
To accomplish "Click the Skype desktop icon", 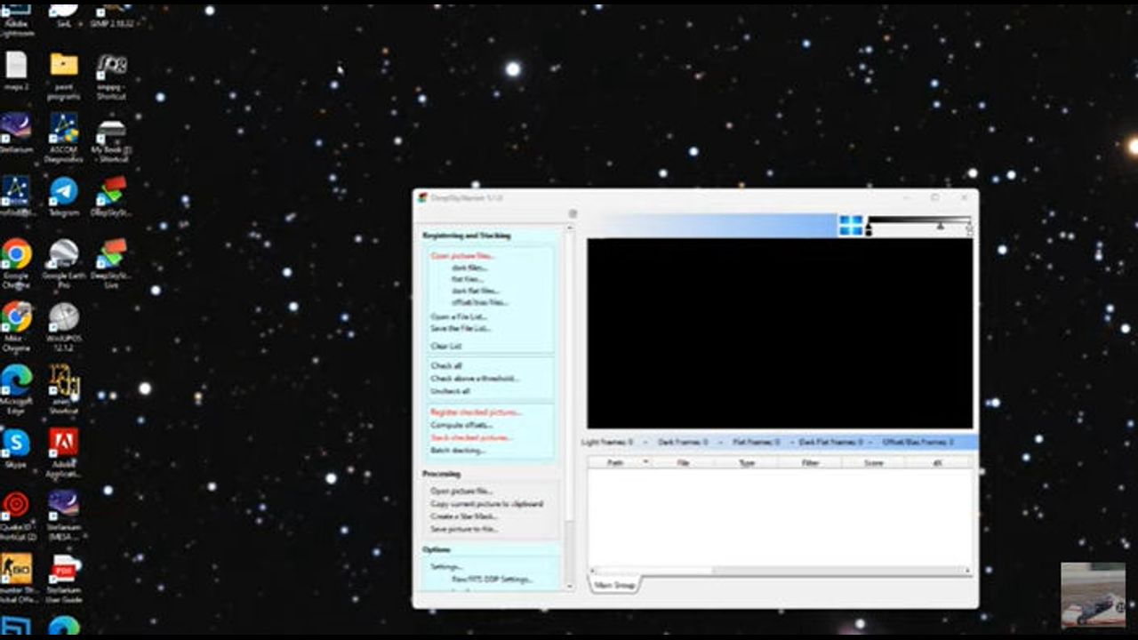I will (16, 443).
